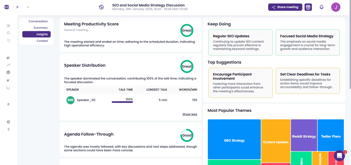Open the Summary tab
This screenshot has width=351, height=165.
(41, 28)
